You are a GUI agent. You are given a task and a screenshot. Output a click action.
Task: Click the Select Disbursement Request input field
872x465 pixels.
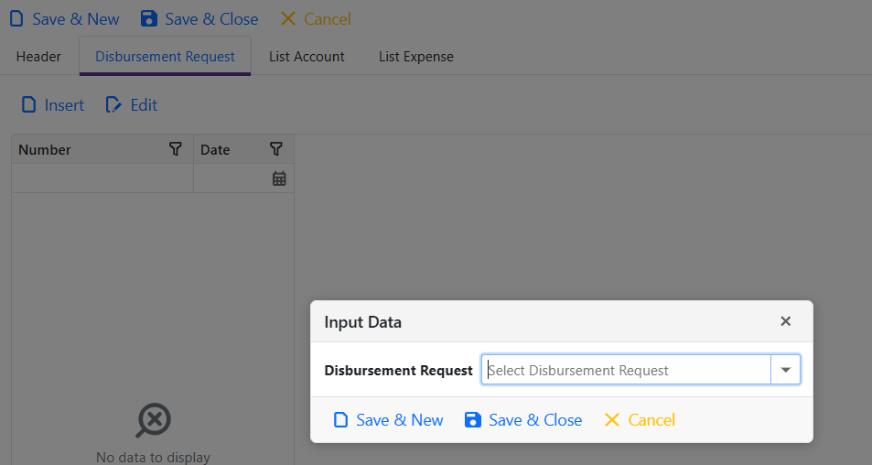click(x=626, y=370)
